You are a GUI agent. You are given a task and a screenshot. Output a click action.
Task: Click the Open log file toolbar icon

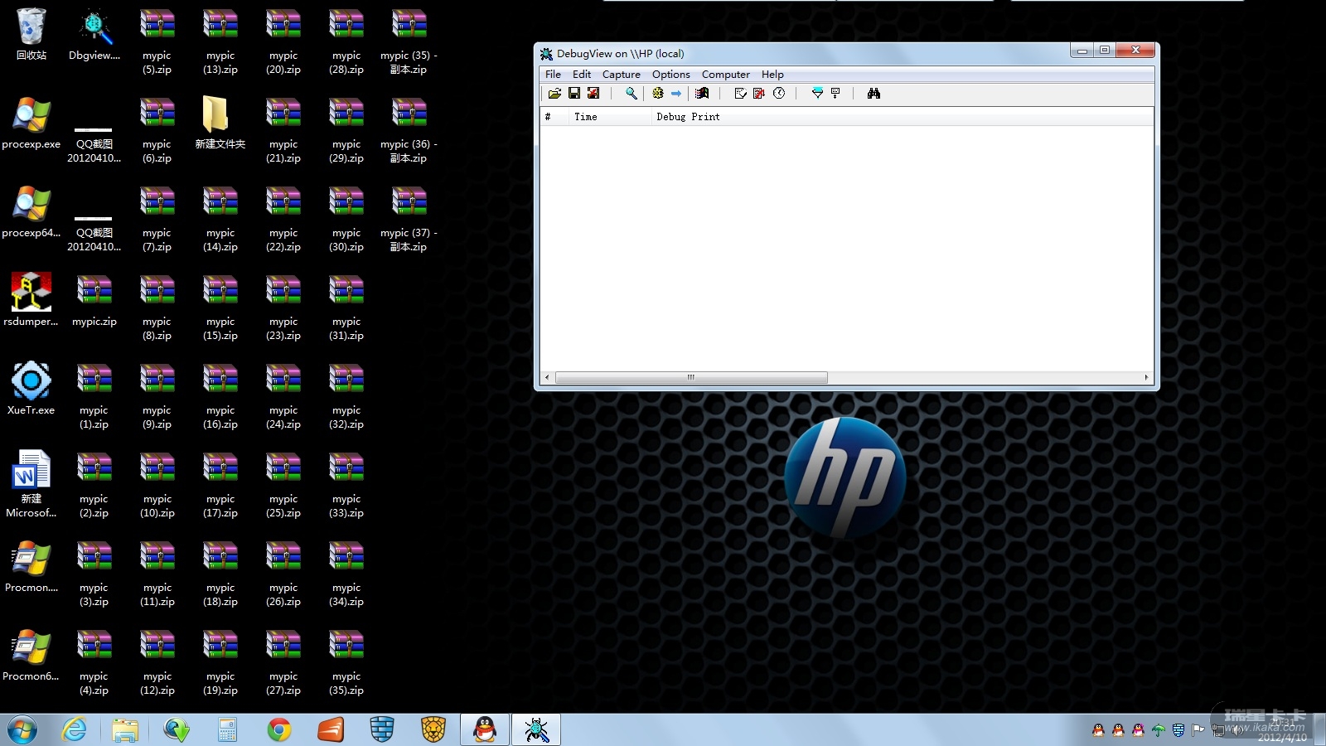click(554, 94)
